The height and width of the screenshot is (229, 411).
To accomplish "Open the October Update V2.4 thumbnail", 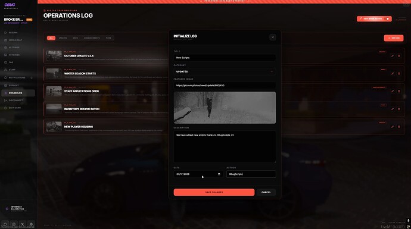I will [54, 56].
